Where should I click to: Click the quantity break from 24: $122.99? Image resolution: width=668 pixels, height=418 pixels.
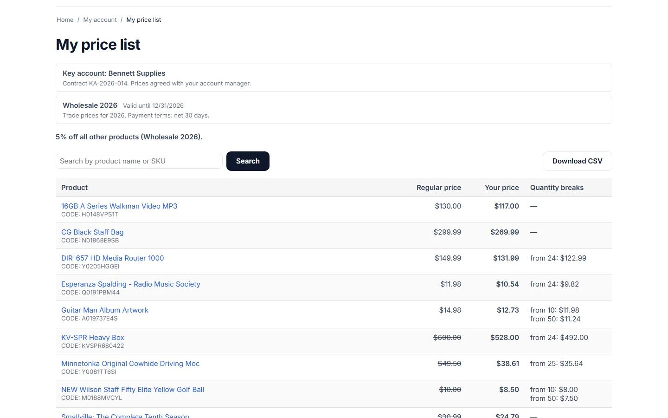tap(558, 258)
